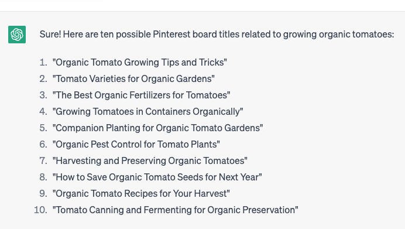The height and width of the screenshot is (229, 405).
Task: Click the intro sentence about Pinterest board titles
Action: (217, 35)
